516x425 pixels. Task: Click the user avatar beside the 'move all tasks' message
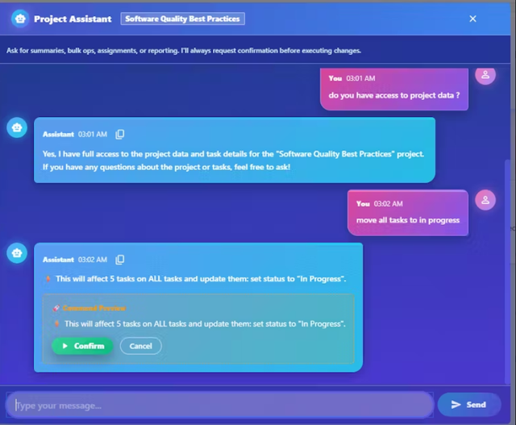coord(485,200)
